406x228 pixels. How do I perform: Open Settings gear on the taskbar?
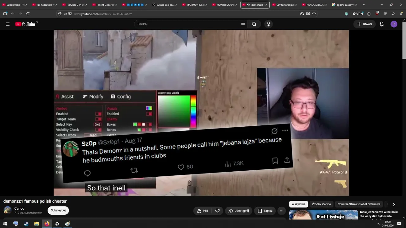tap(57, 224)
